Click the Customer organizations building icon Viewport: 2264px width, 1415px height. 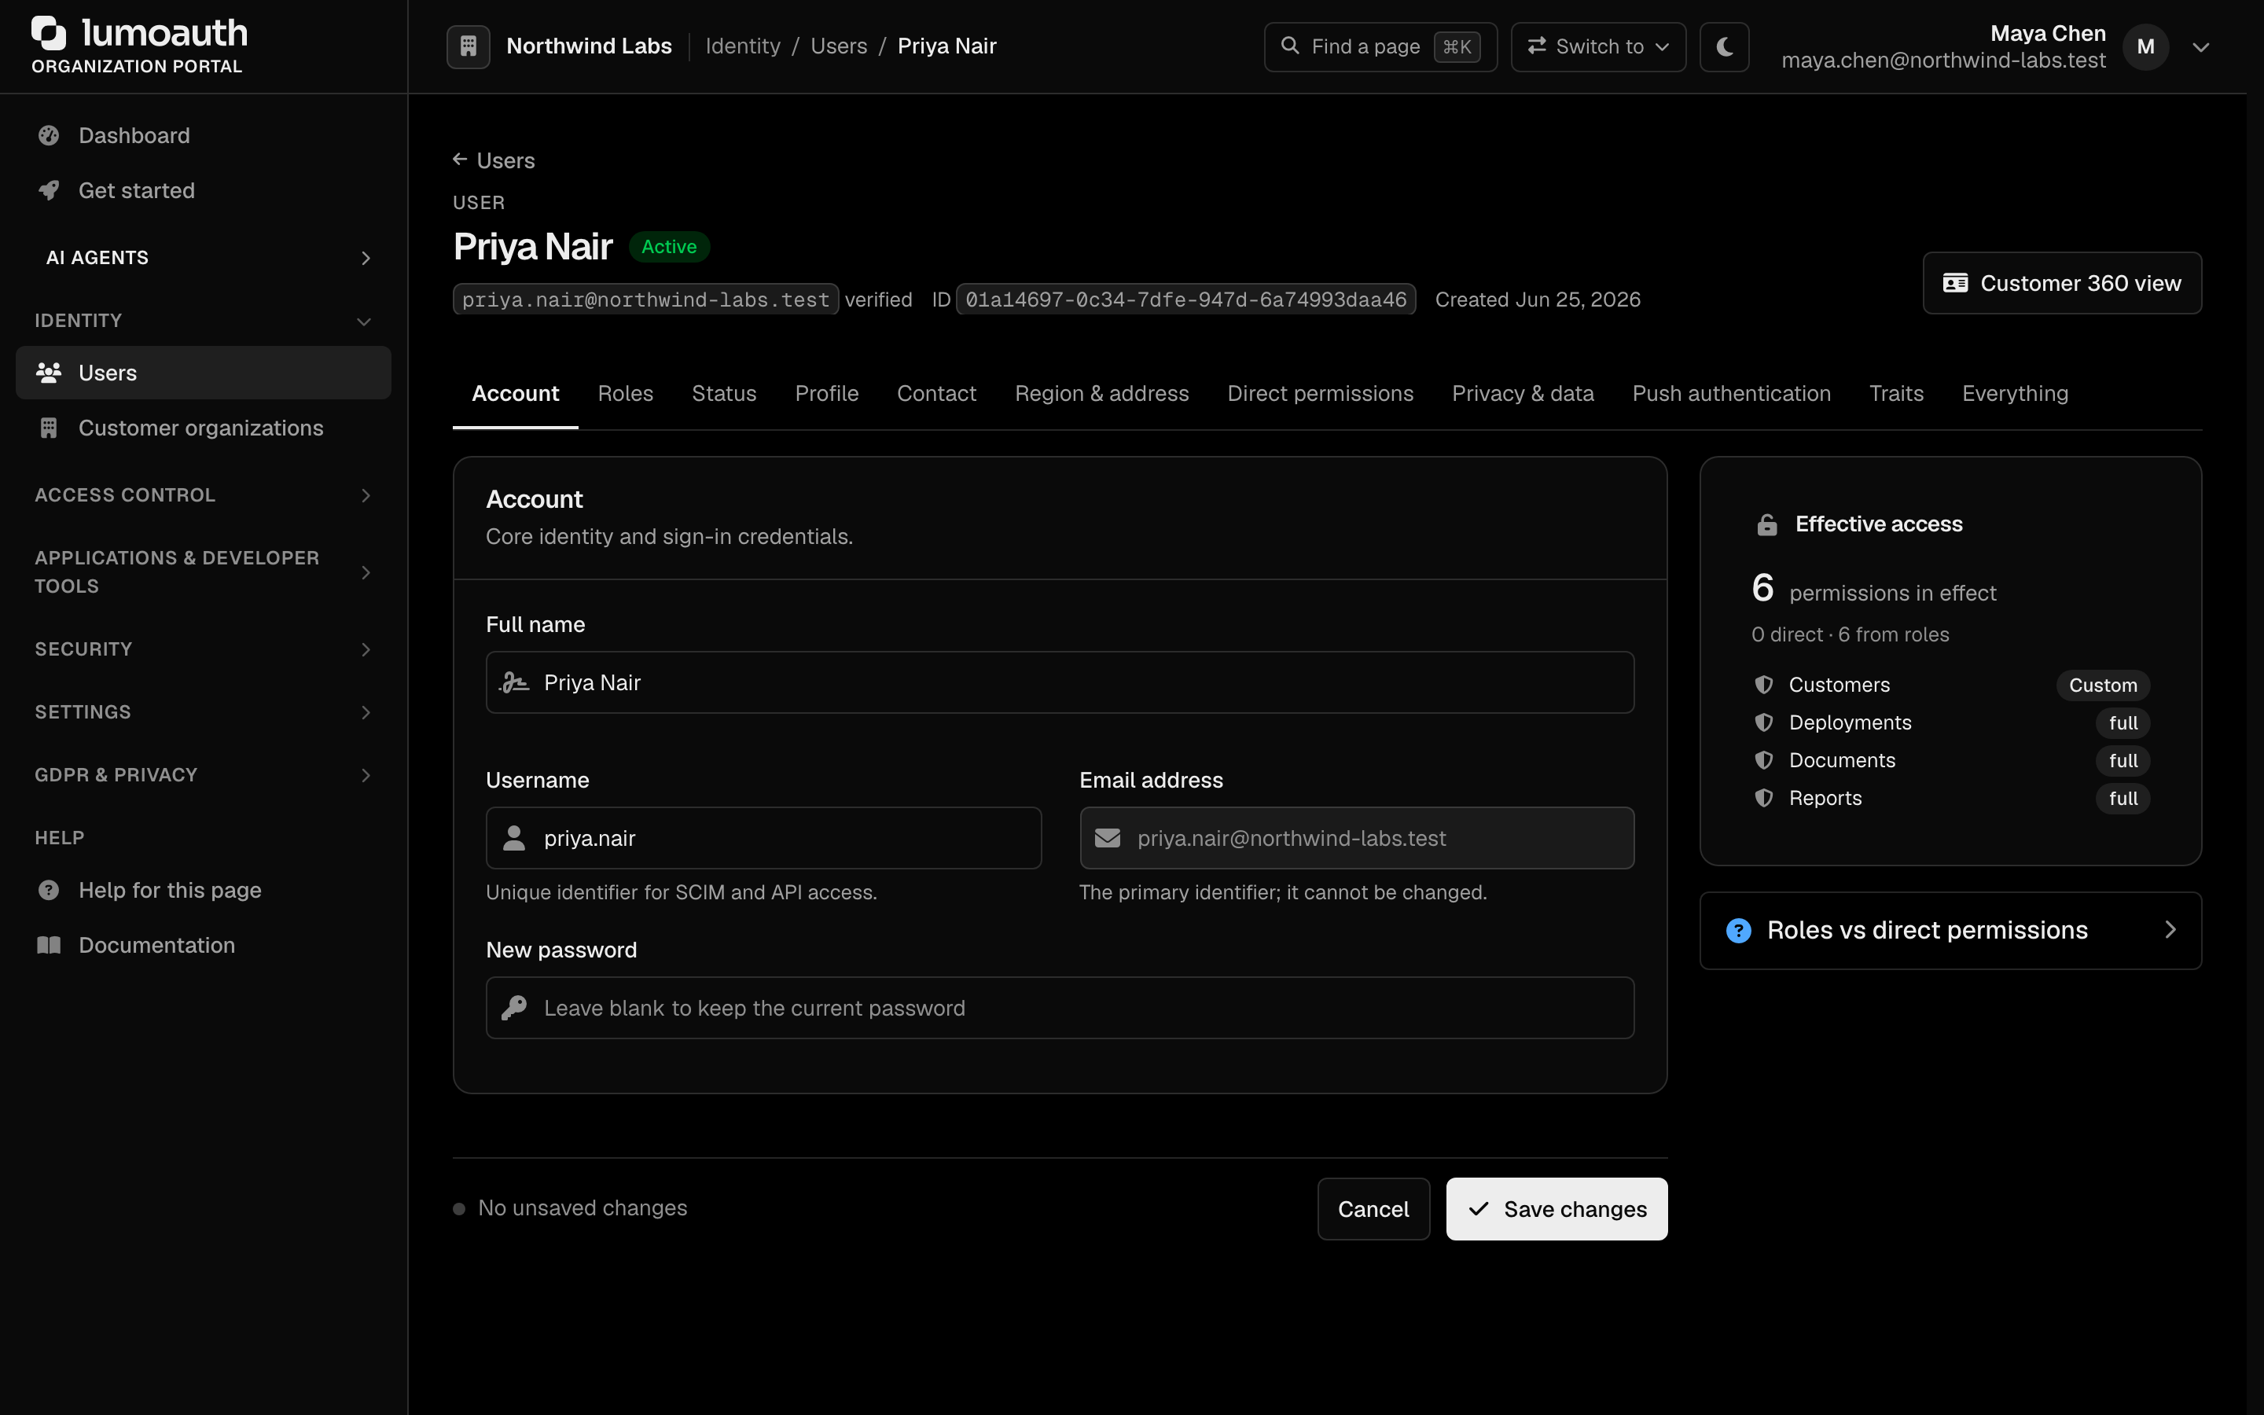49,428
